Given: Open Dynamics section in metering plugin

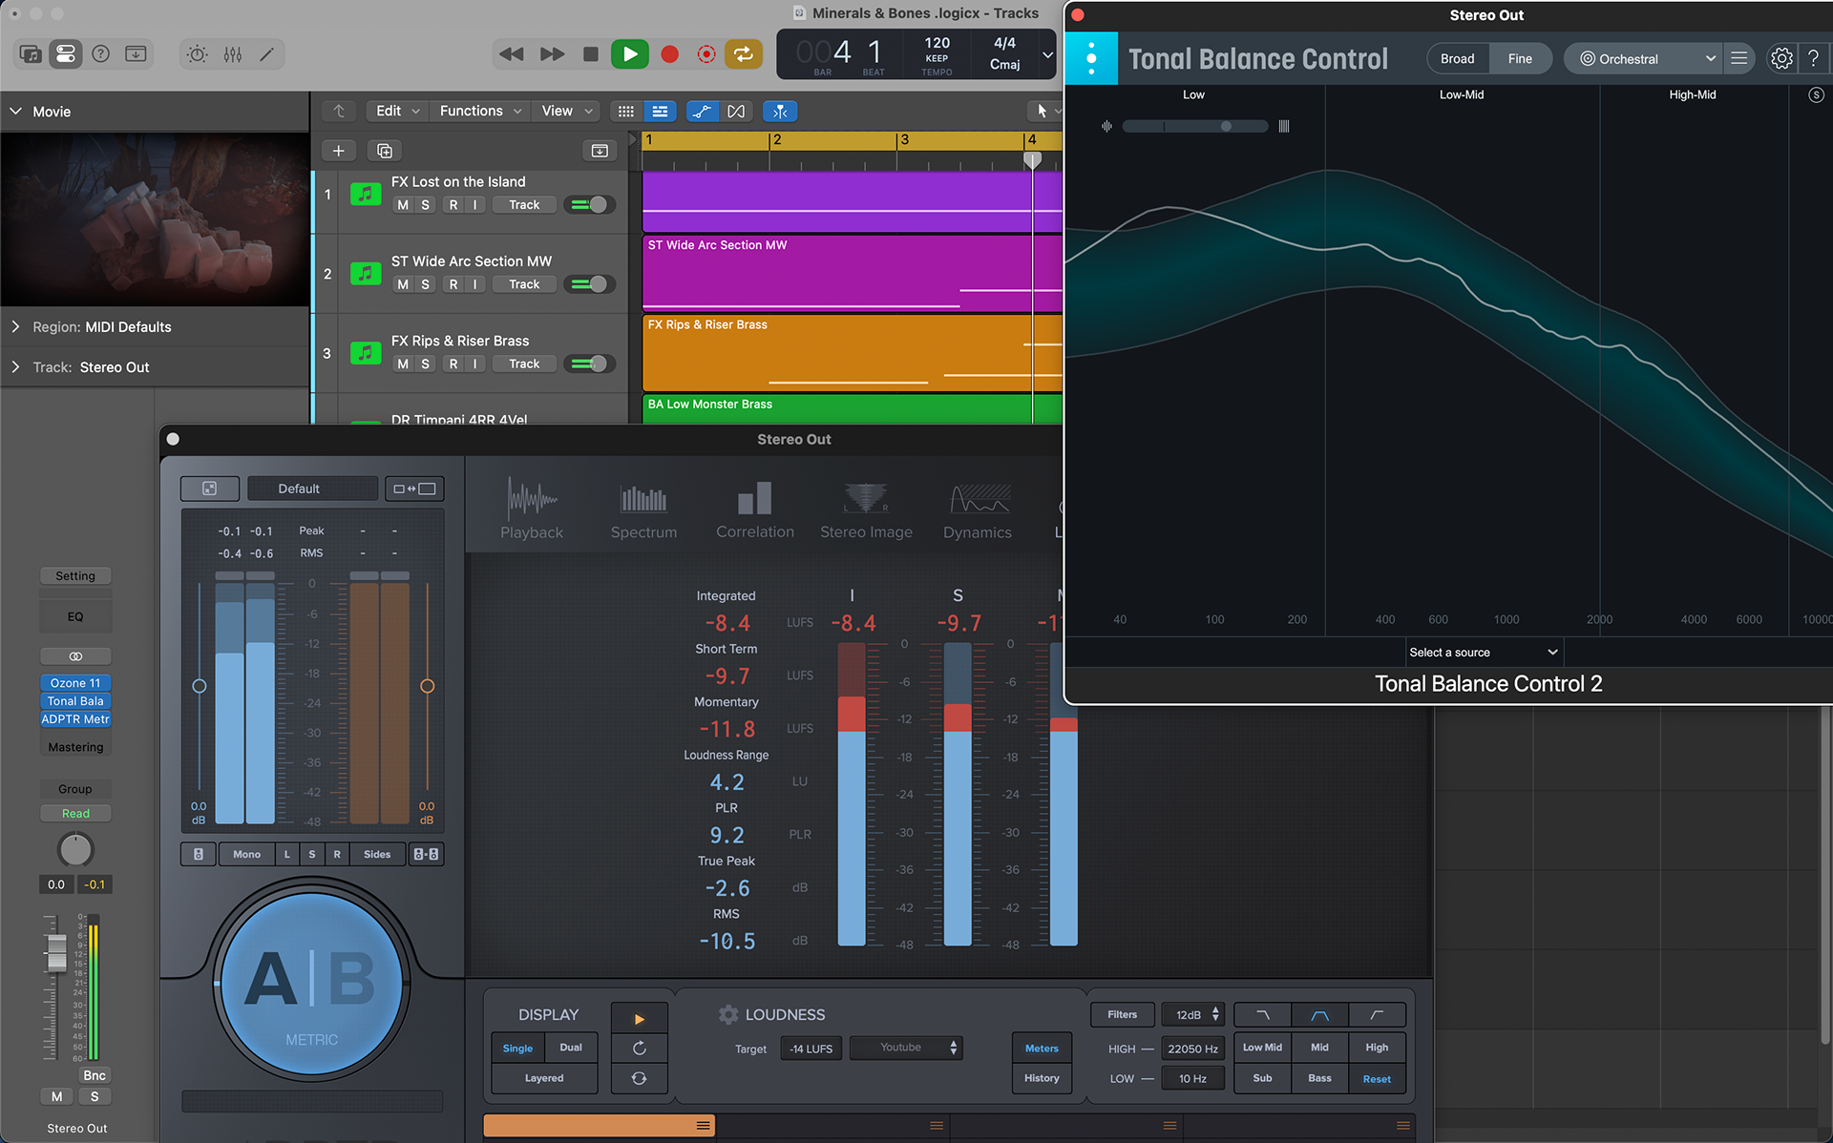Looking at the screenshot, I should point(978,509).
